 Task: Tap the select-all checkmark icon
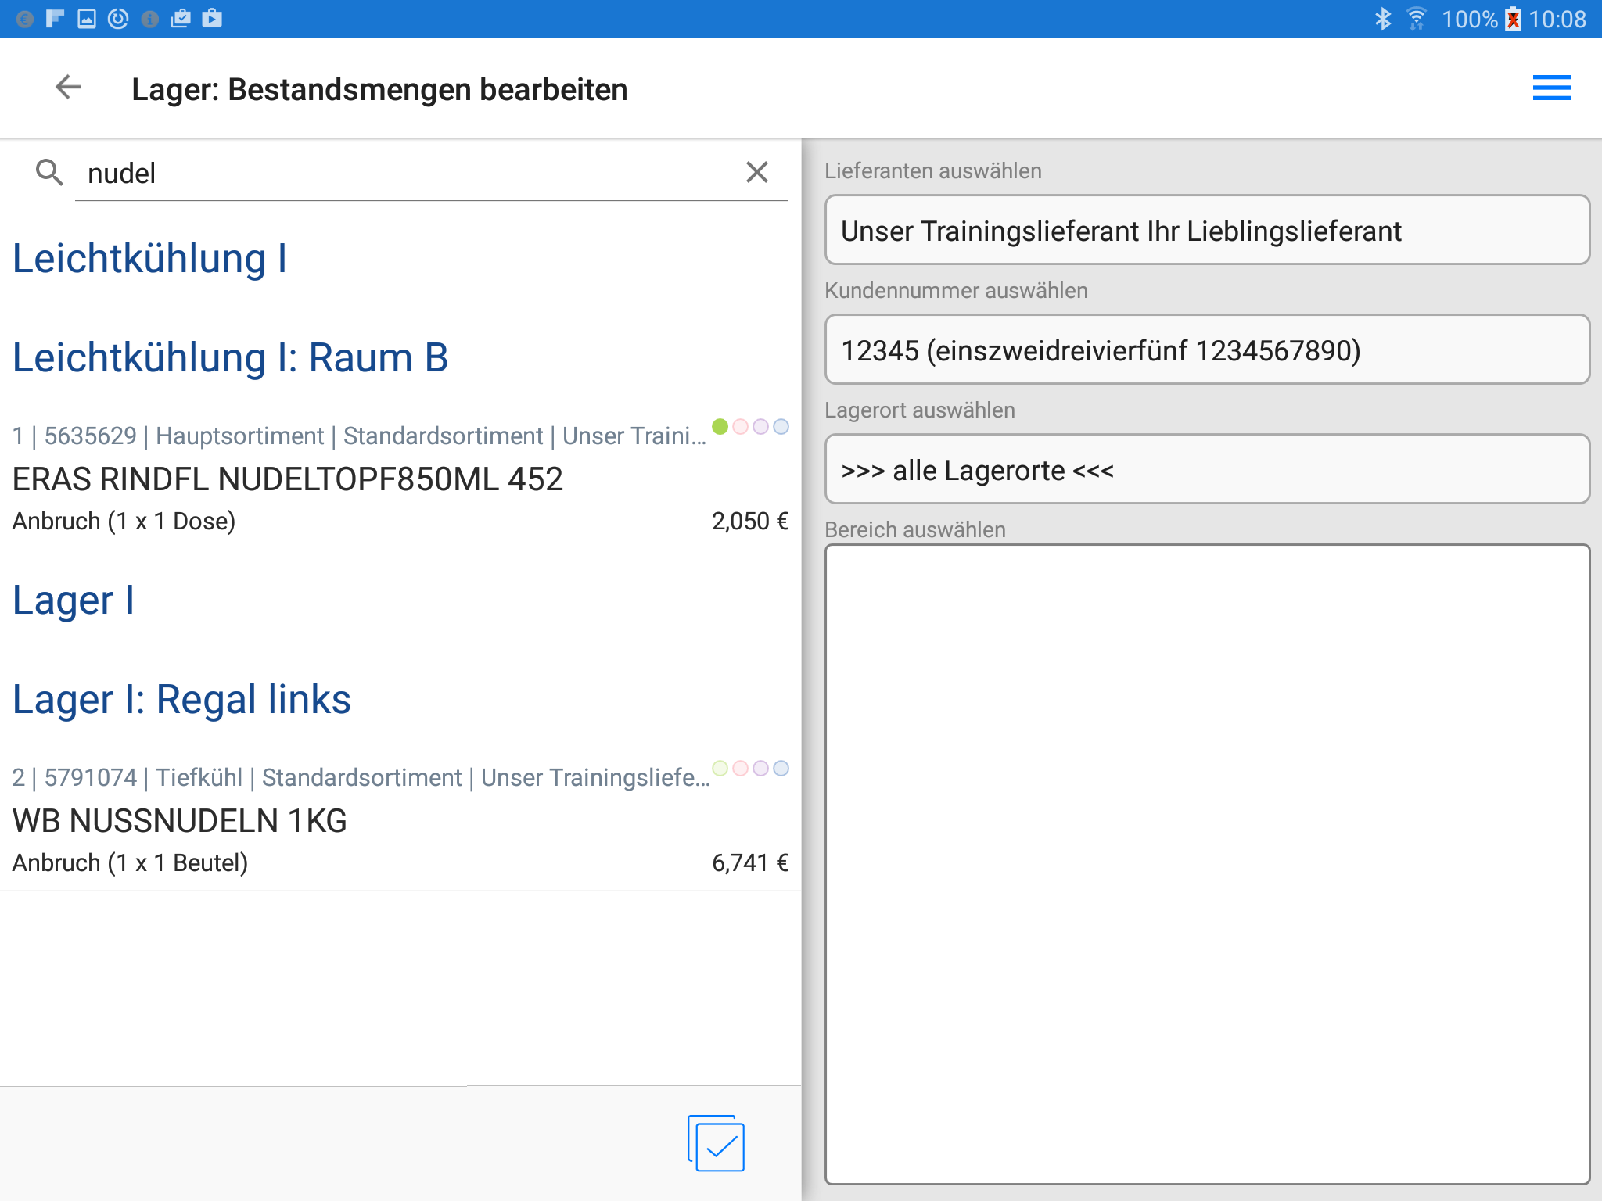click(x=717, y=1144)
